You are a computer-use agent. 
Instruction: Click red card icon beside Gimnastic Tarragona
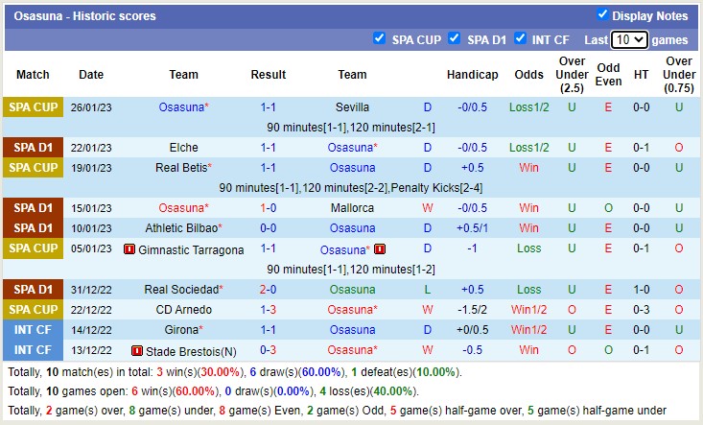pos(129,249)
